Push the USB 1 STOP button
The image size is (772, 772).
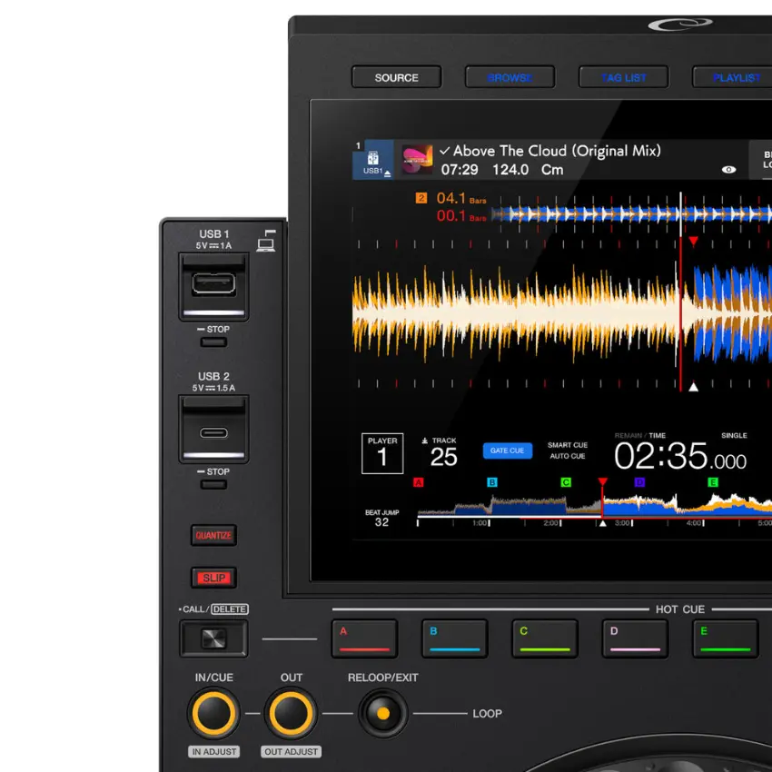click(x=213, y=342)
